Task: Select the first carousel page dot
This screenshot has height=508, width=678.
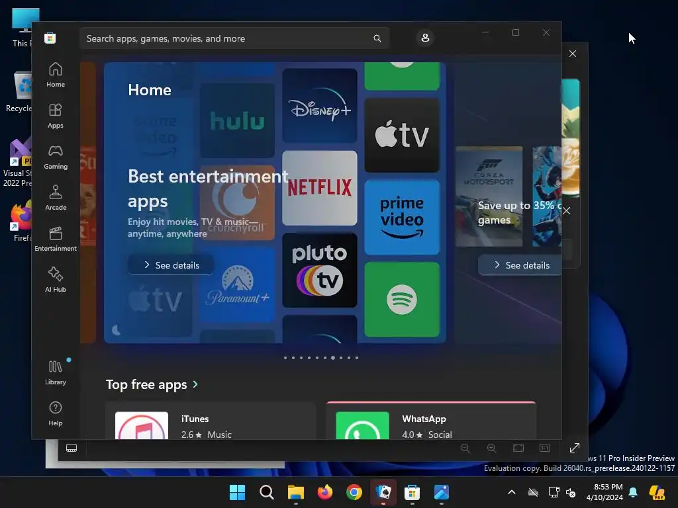Action: click(x=285, y=358)
